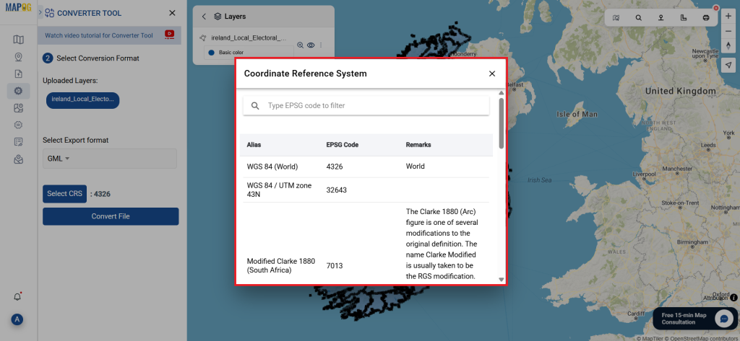Screen dimensions: 740x341
Task: Click the Layers stack icon
Action: tap(218, 17)
